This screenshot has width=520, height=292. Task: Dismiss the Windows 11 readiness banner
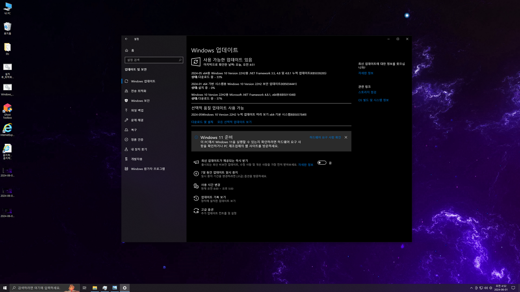point(346,137)
